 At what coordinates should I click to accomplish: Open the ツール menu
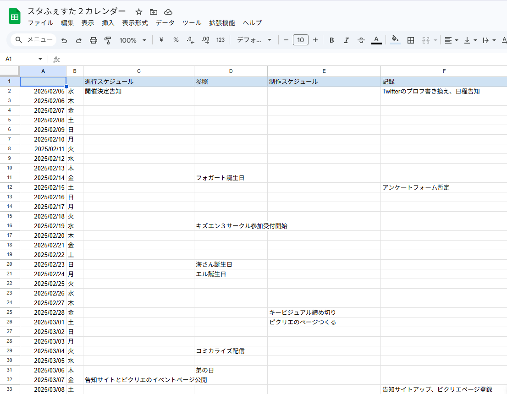[x=192, y=23]
